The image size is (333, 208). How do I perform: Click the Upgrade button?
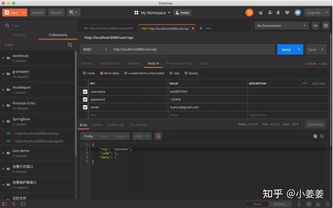[313, 13]
